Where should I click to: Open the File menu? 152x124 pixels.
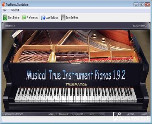pyautogui.click(x=5, y=10)
